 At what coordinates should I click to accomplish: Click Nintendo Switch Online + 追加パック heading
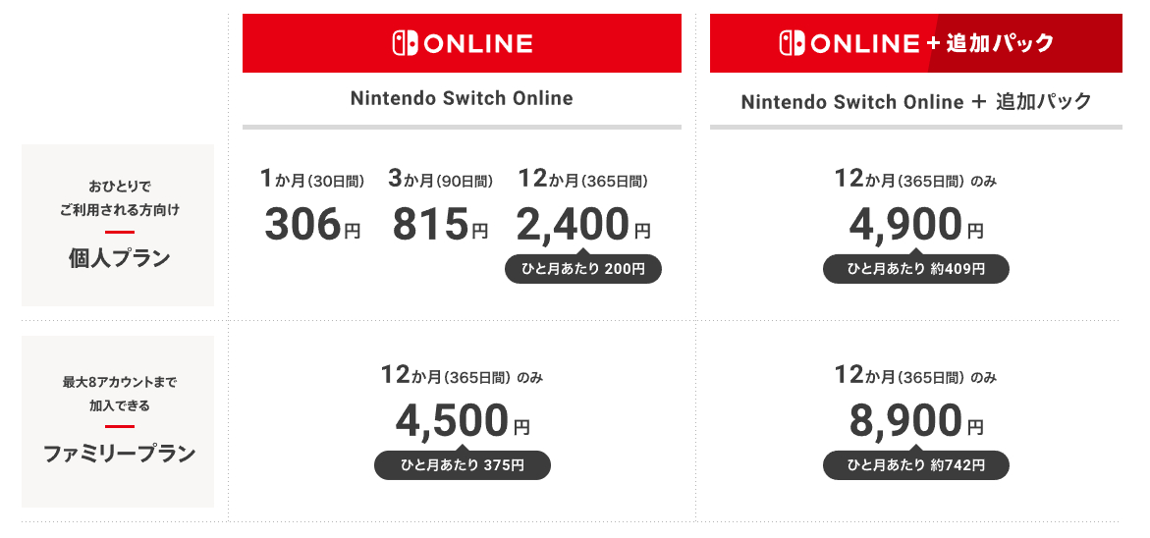pos(916,102)
